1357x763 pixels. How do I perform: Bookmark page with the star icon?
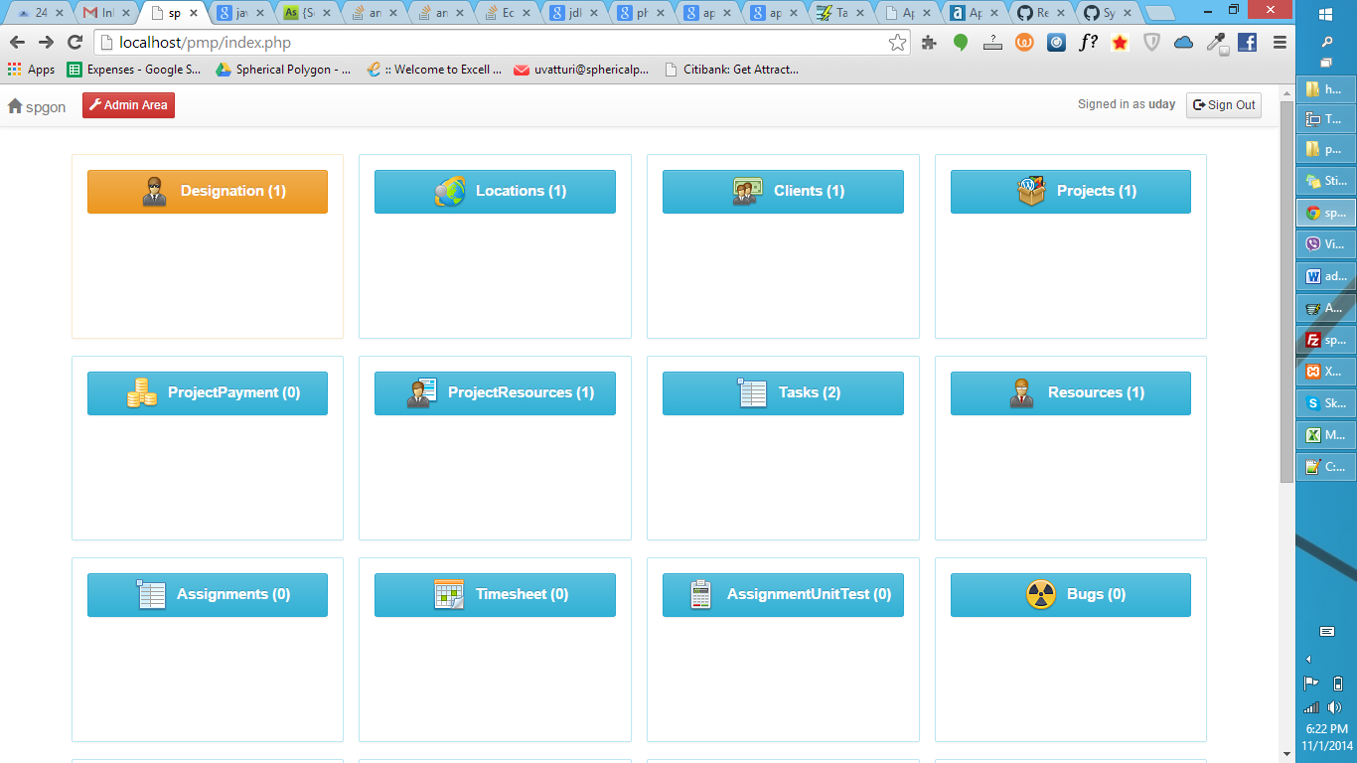[x=897, y=43]
